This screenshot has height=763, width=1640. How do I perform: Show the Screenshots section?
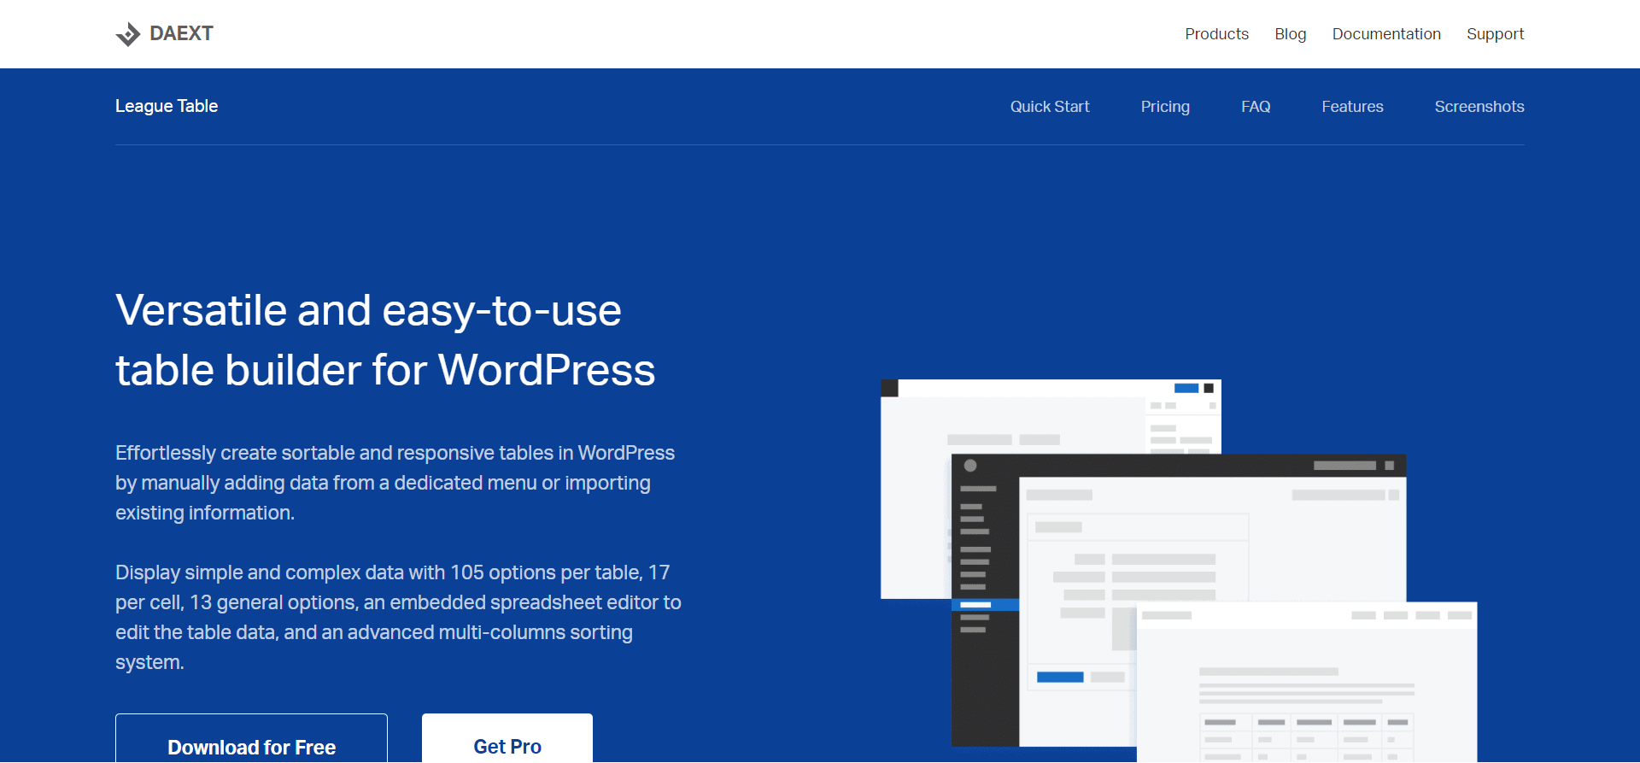(x=1479, y=107)
